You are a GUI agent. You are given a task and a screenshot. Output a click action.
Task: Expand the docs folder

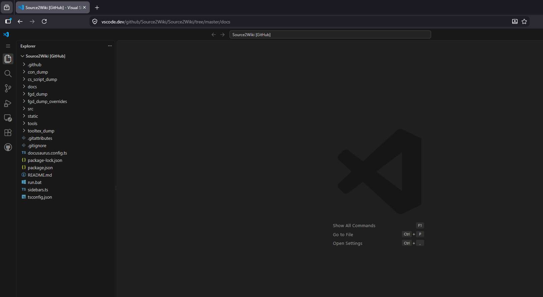coord(66,87)
